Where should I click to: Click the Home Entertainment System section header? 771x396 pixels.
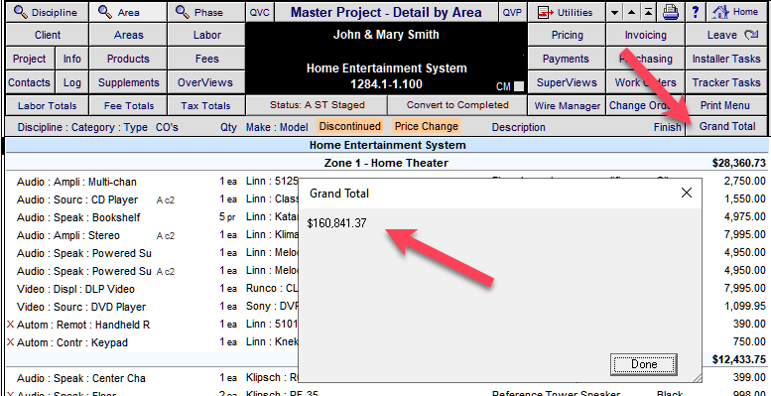[x=387, y=145]
